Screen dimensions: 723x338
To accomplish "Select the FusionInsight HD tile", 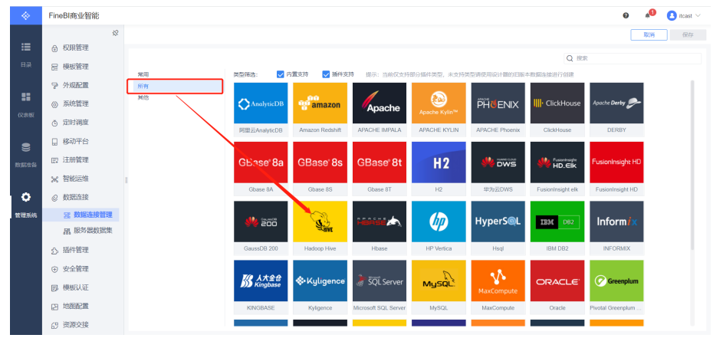I will [616, 169].
